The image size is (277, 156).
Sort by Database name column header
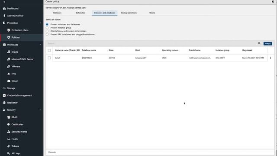click(89, 50)
